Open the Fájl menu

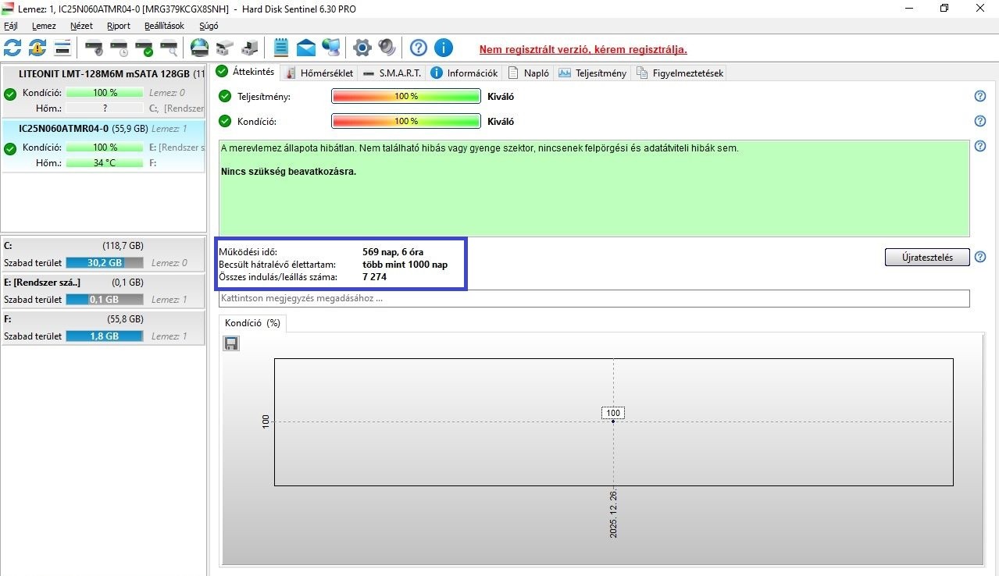(11, 26)
